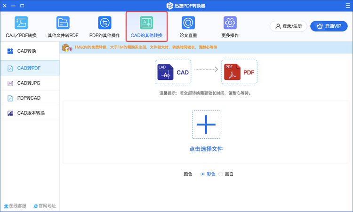Maximize the window via title bar

tap(22, 6)
